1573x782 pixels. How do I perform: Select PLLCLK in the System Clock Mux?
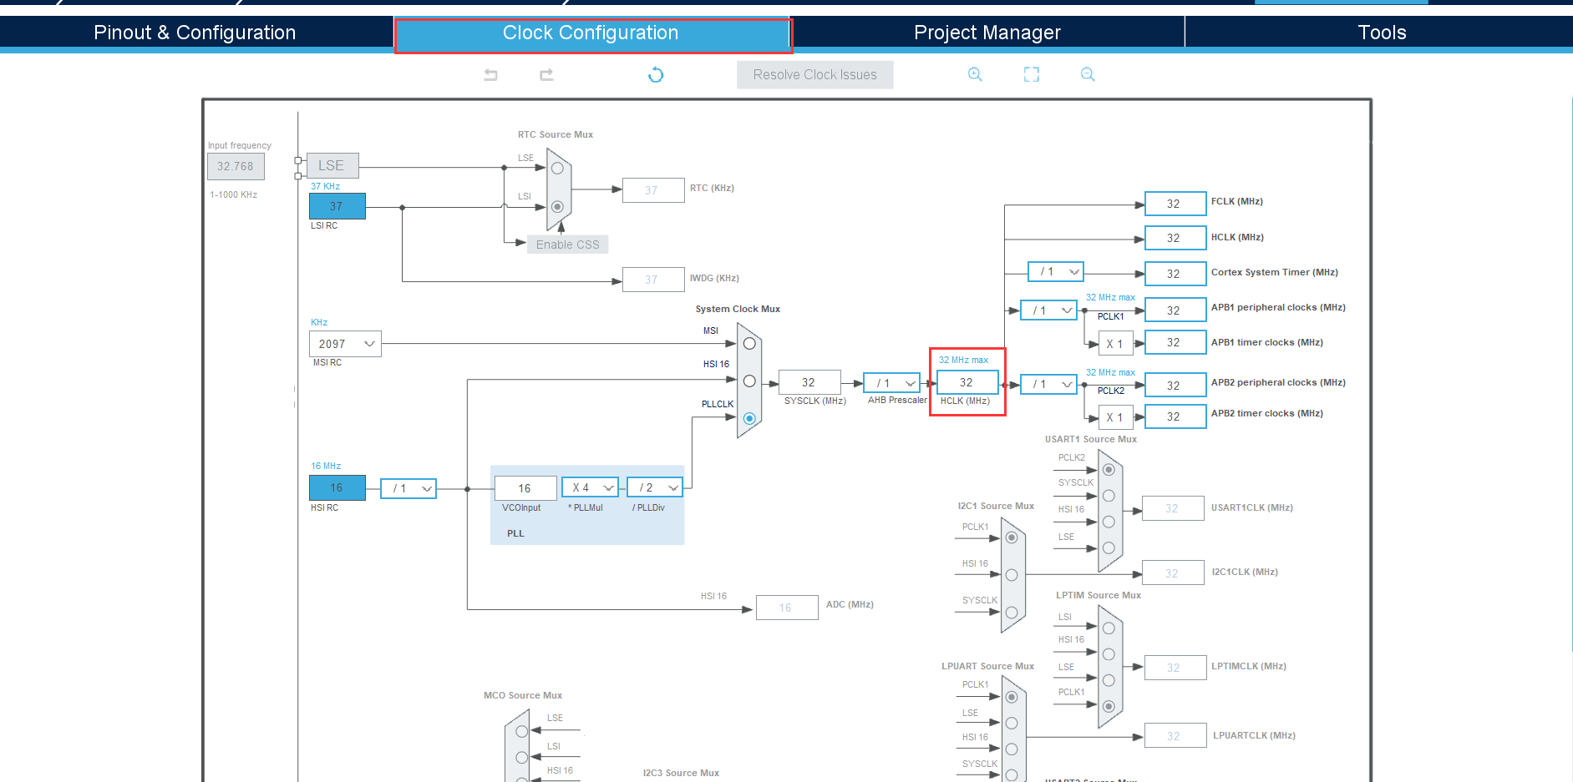point(749,418)
